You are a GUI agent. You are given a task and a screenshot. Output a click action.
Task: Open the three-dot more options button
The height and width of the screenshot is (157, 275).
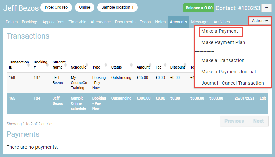point(266,8)
